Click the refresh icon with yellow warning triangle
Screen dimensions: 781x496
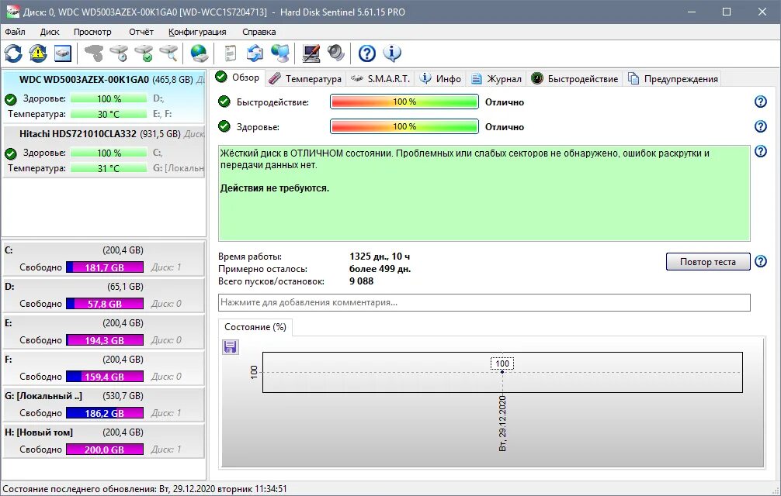click(38, 53)
